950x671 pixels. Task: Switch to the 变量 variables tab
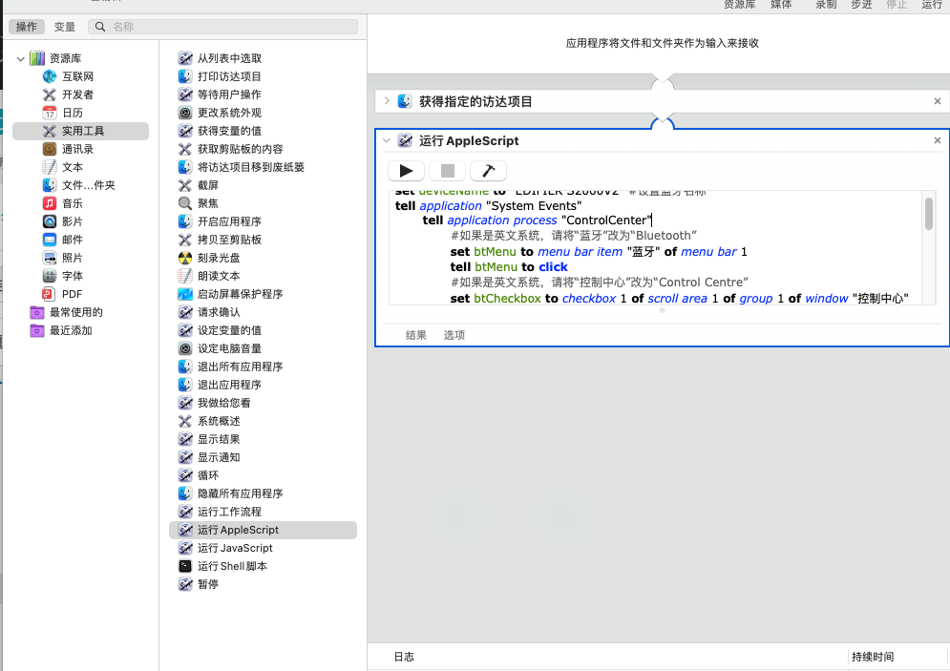tap(64, 27)
